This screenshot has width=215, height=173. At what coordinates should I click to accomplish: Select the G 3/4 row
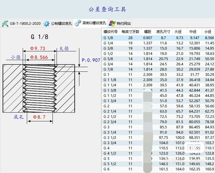158,64
